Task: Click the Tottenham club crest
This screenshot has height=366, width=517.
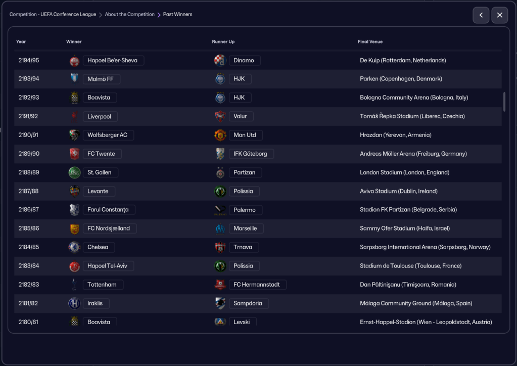Action: pos(74,285)
